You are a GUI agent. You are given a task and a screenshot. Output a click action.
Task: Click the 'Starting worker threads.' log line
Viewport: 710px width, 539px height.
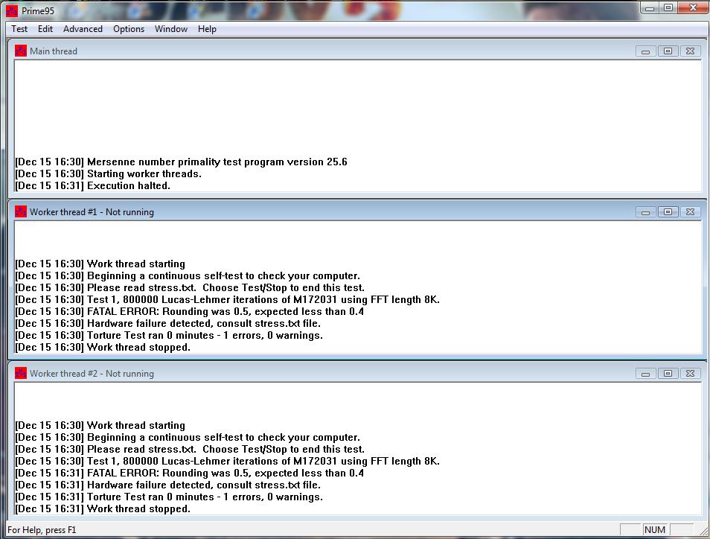coord(144,174)
